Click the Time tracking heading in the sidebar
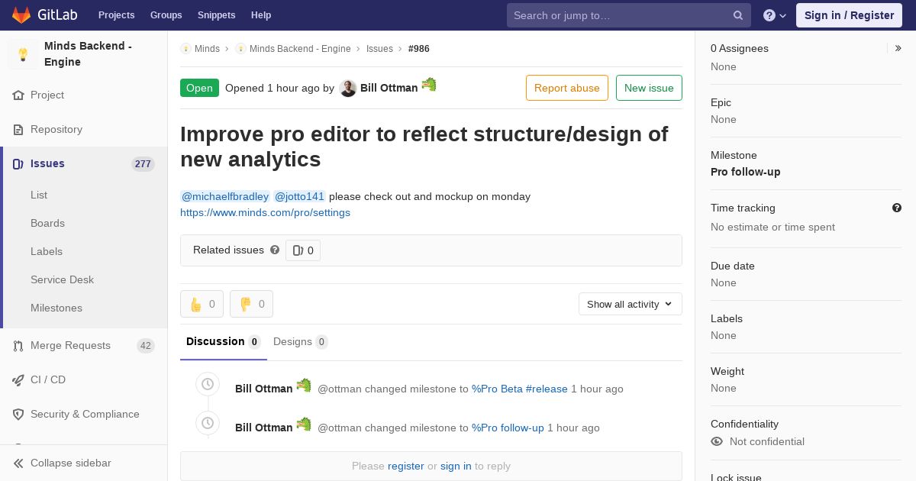 (743, 208)
